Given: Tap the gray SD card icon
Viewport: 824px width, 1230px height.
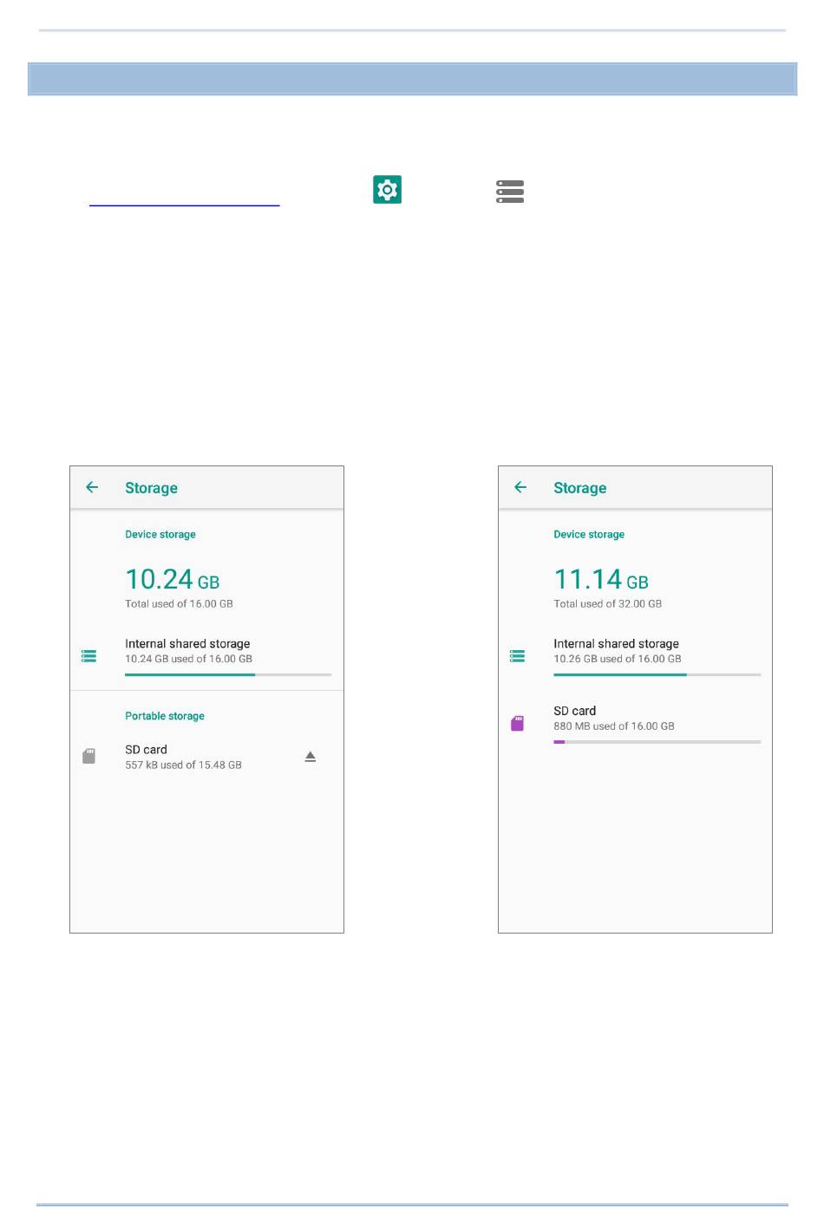Looking at the screenshot, I should (x=88, y=756).
